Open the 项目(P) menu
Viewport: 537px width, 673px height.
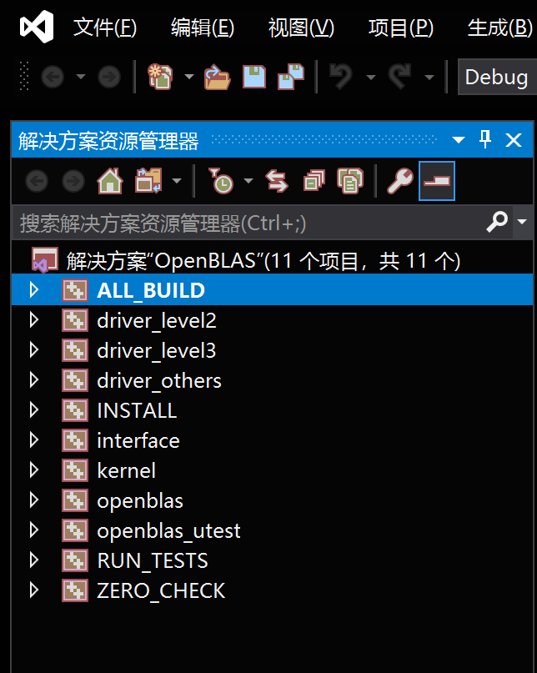[401, 28]
